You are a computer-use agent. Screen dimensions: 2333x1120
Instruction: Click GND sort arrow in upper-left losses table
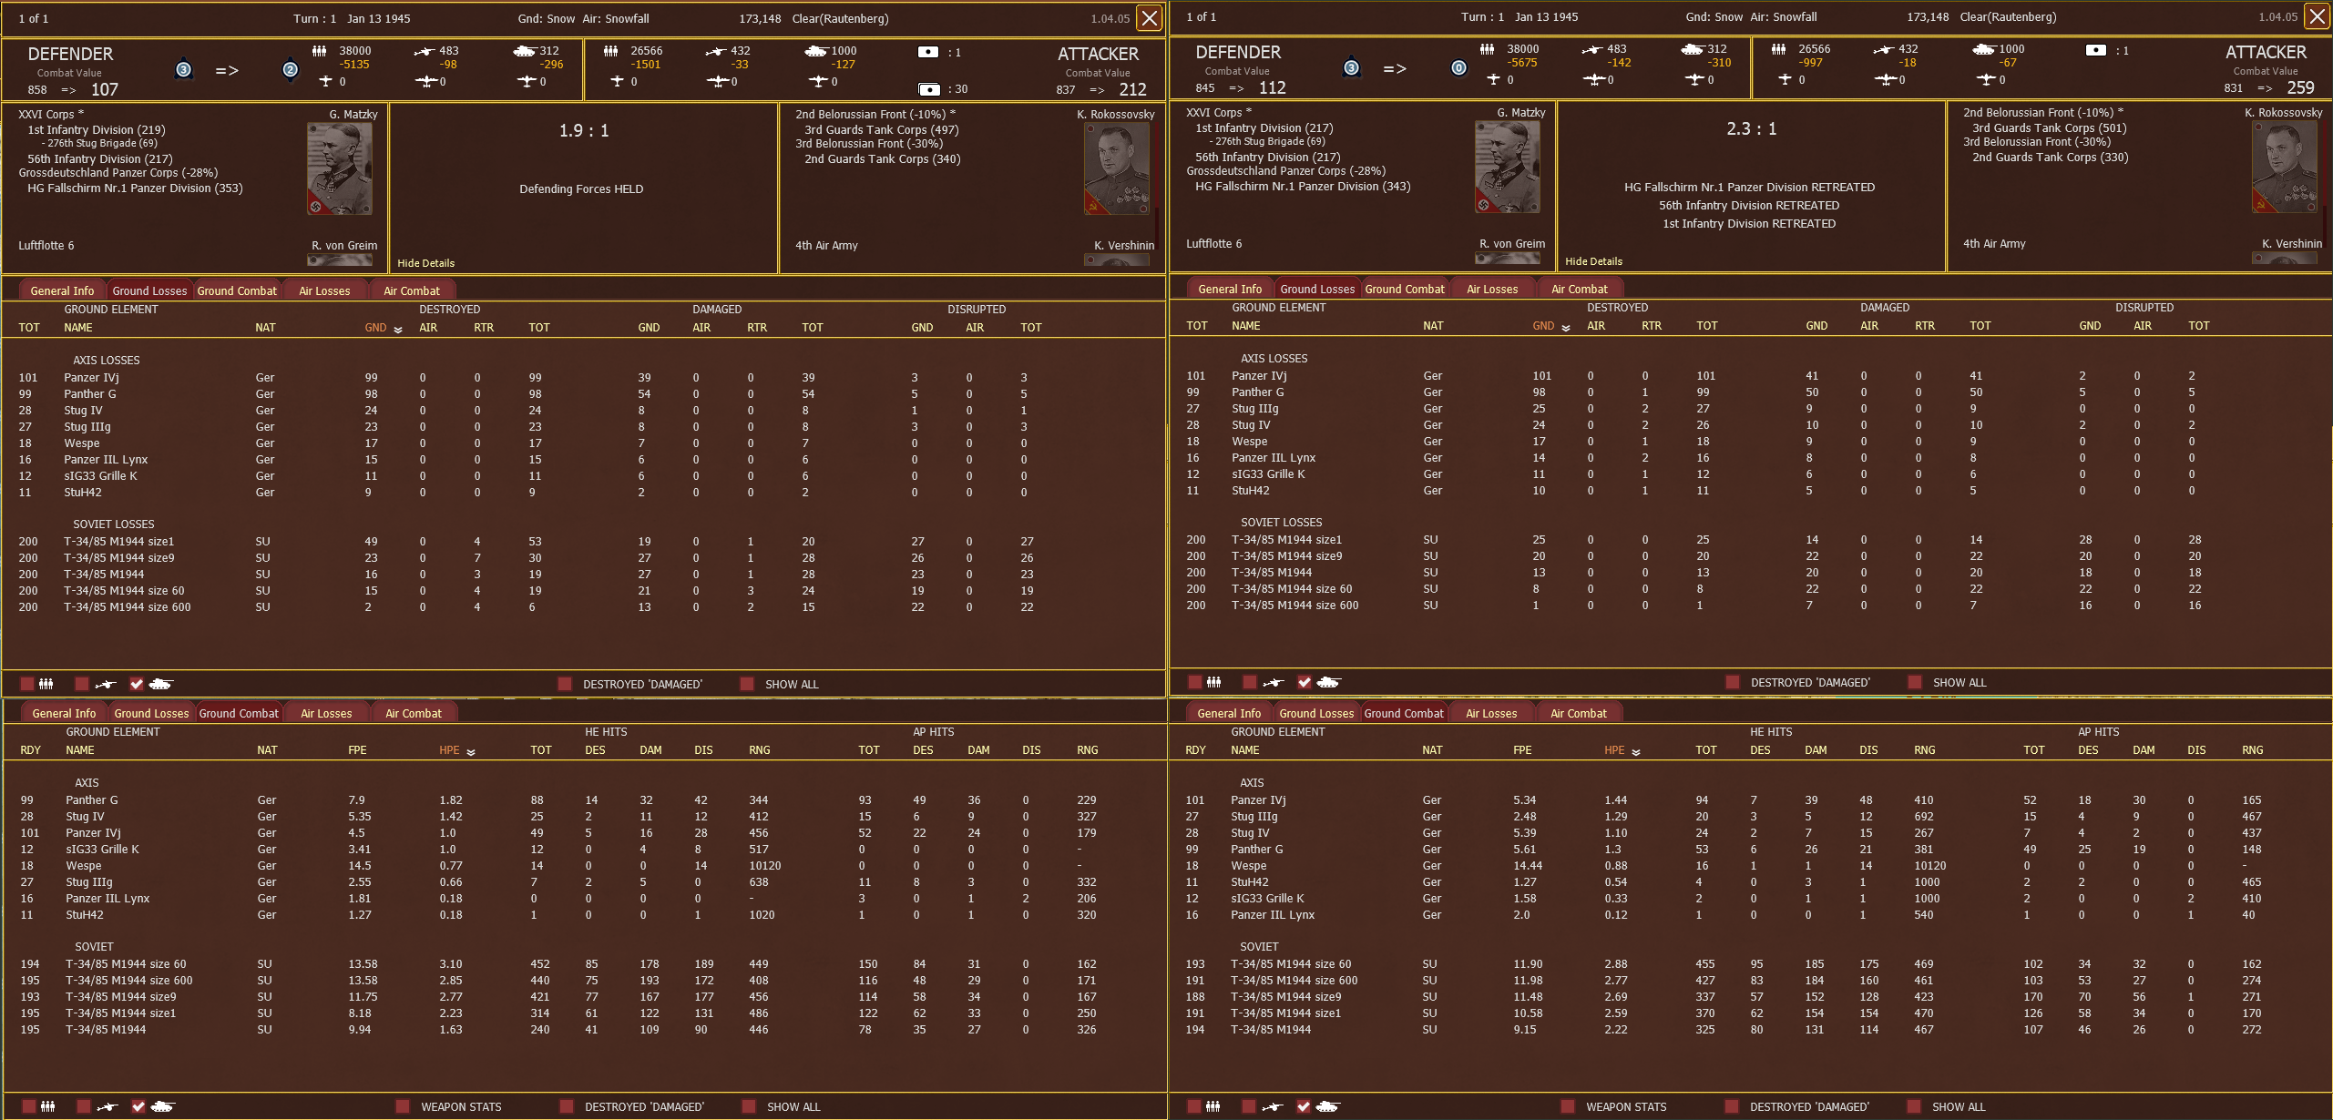click(398, 330)
